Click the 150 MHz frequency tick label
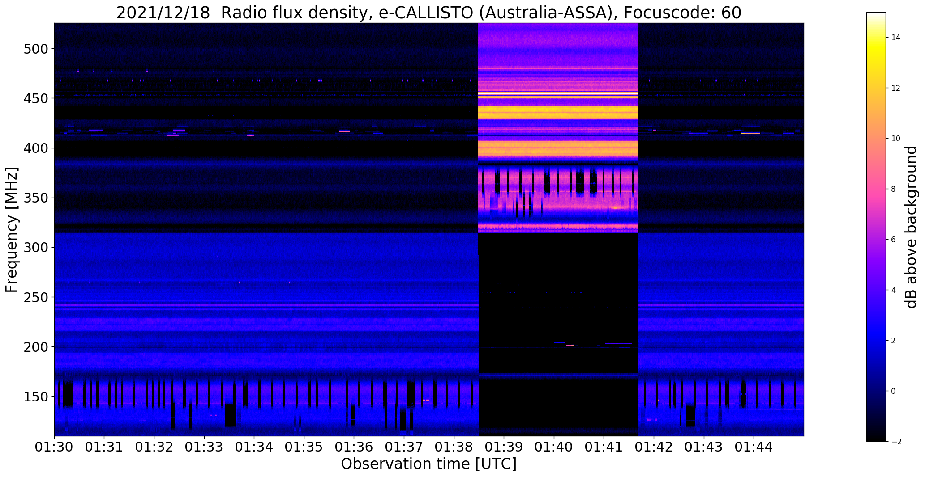Image resolution: width=925 pixels, height=477 pixels. (x=35, y=397)
